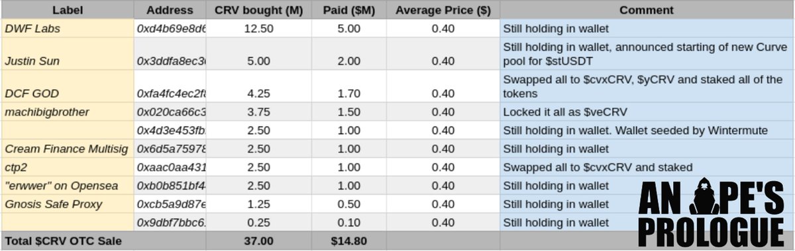
Task: Select the DCF GOD label cell
Action: coord(68,86)
